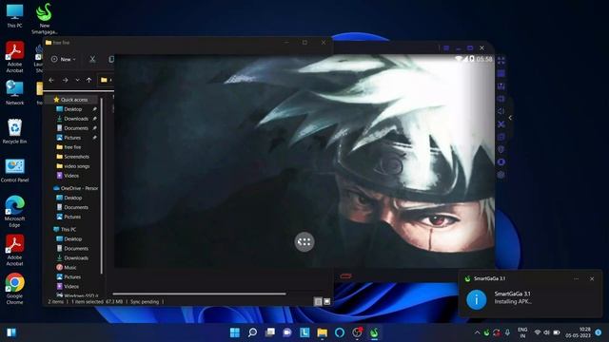Open This PC desktop icon

(15, 16)
